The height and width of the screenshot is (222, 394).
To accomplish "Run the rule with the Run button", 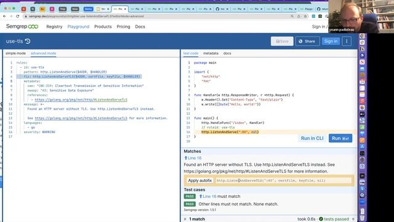I will click(340, 138).
